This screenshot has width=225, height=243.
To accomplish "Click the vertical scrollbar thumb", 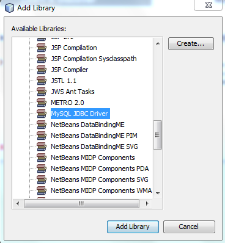I will 158,135.
